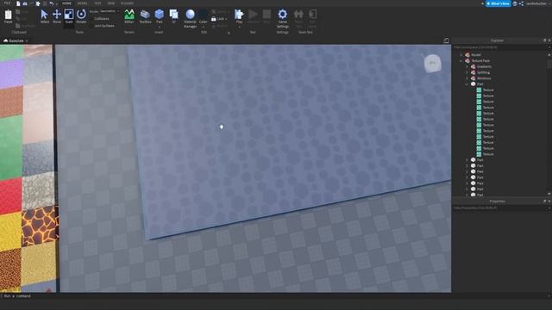Switch to the MODEL ribbon tab
The image size is (552, 310).
click(82, 3)
